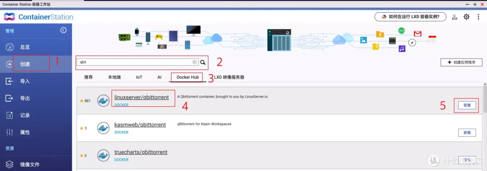This screenshot has height=171, width=487.
Task: Click the 导出 arrow icon
Action: (9, 98)
